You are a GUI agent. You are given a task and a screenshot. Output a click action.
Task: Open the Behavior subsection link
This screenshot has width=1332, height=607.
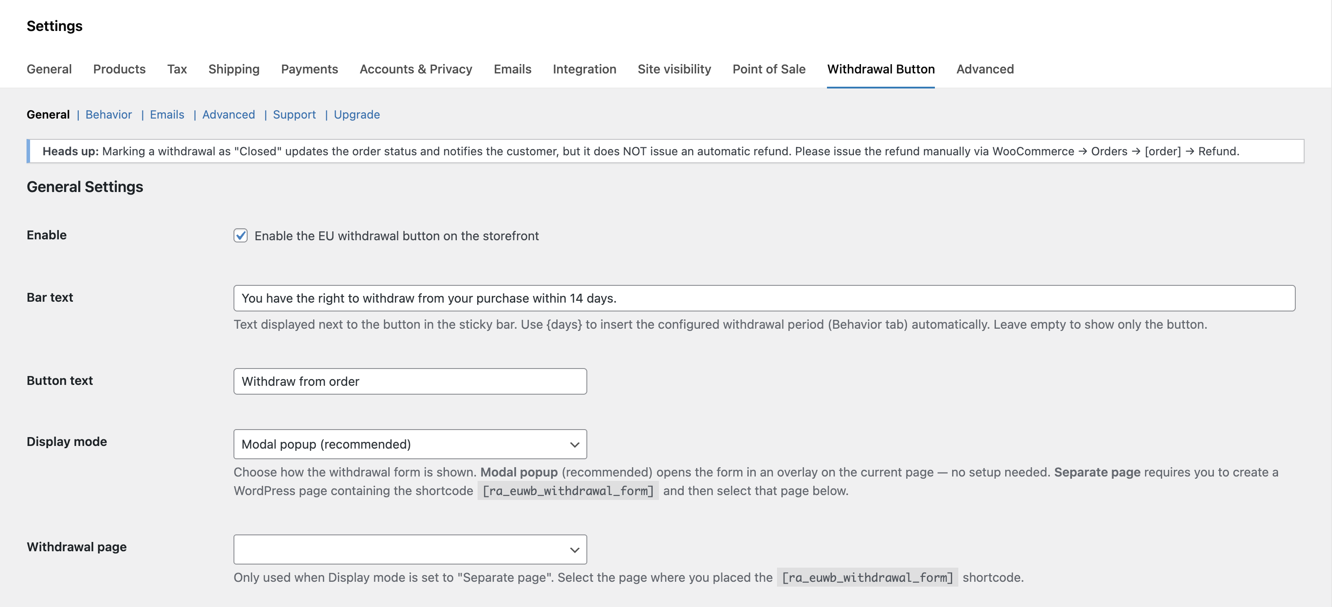tap(108, 114)
